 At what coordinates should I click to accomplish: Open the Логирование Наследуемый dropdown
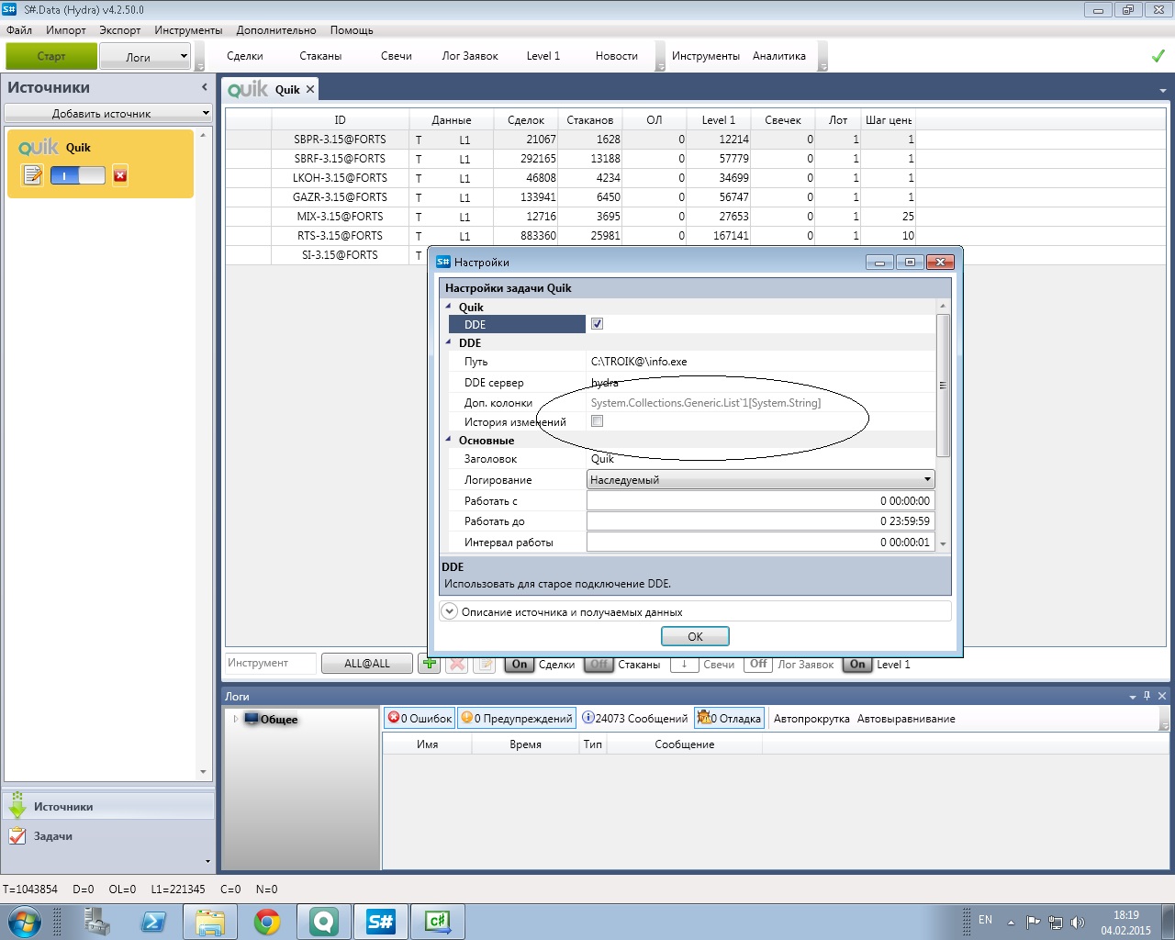tap(760, 479)
